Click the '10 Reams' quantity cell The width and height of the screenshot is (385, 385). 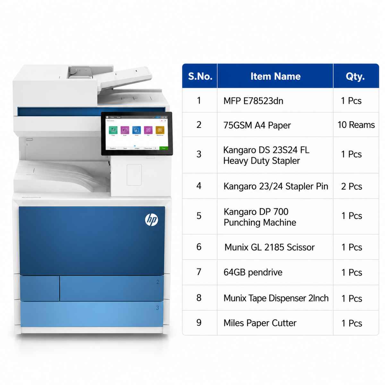(x=356, y=125)
